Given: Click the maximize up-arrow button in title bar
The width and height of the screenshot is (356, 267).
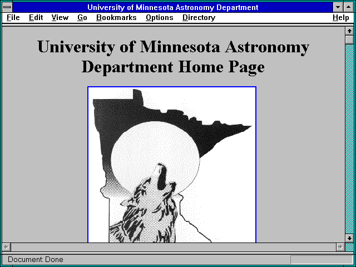Looking at the screenshot, I should [349, 7].
